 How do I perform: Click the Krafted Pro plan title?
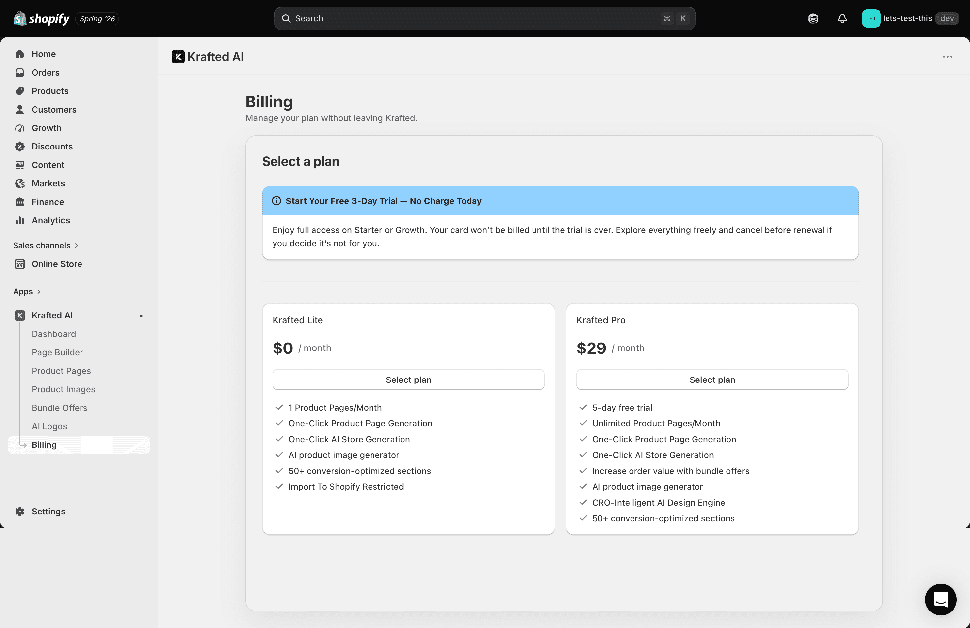point(601,320)
